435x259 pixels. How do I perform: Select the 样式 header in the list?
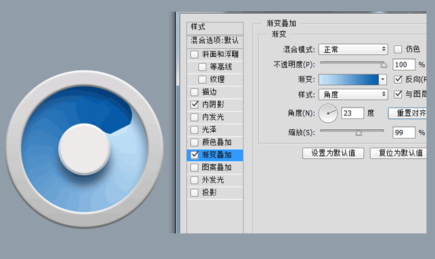click(x=215, y=28)
